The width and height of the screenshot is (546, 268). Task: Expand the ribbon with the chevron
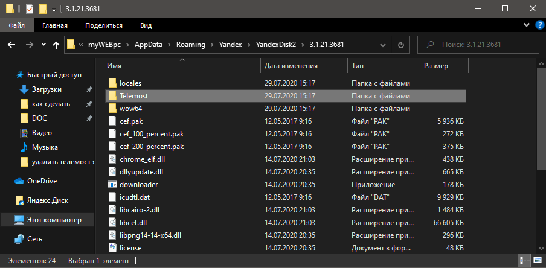pyautogui.click(x=526, y=25)
